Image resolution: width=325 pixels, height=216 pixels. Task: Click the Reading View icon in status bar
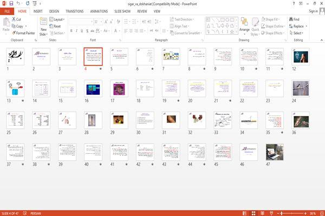262,213
